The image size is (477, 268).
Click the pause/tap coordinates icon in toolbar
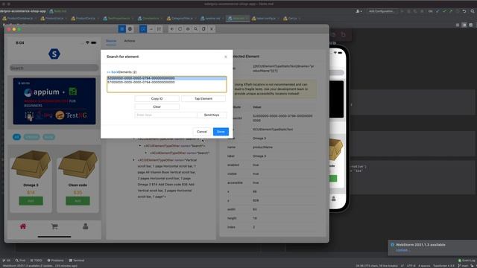pos(159,29)
